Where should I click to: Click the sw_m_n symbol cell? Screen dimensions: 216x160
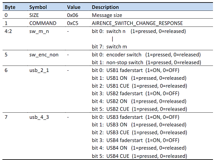pyautogui.click(x=39, y=31)
